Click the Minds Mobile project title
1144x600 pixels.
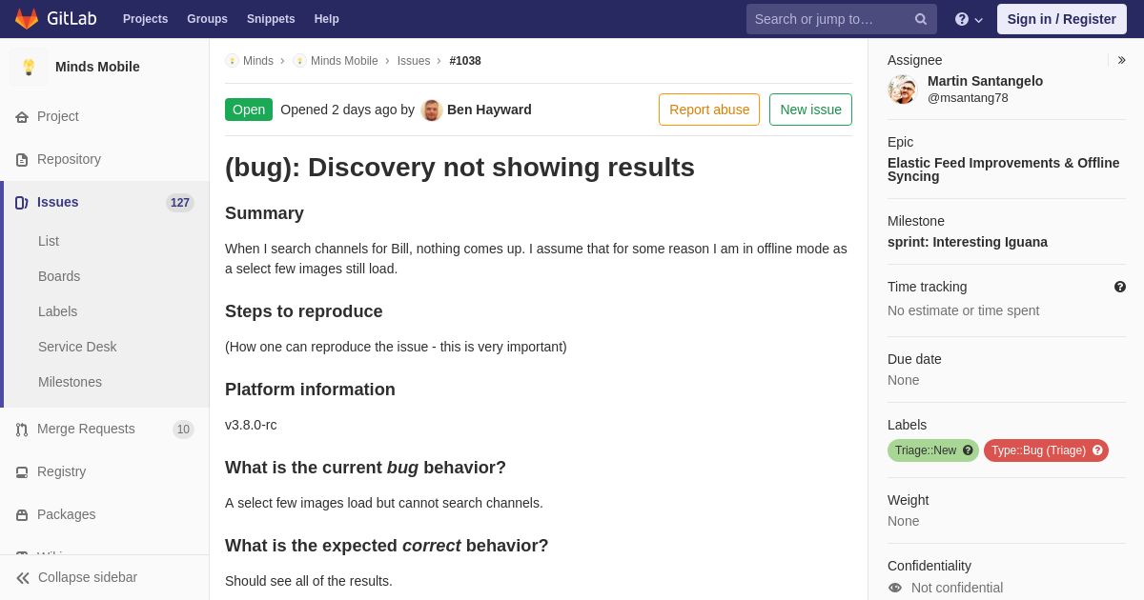97,67
